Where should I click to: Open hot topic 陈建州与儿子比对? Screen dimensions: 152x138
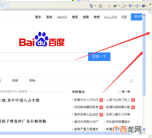(86, 100)
